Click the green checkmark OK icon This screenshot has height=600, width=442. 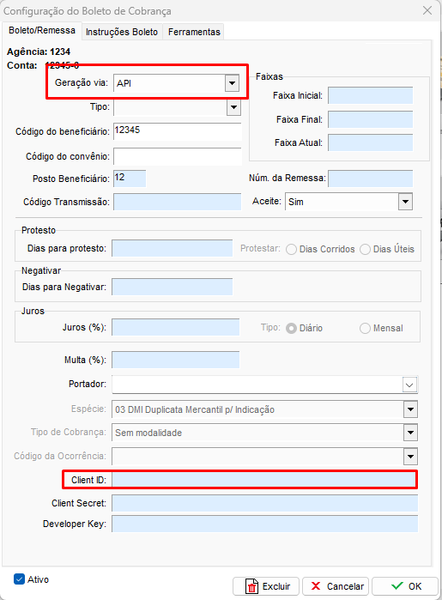tap(397, 586)
